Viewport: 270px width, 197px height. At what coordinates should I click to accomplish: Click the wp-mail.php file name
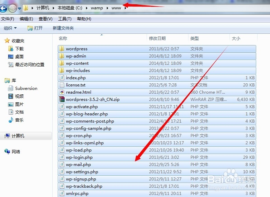pos(78,165)
